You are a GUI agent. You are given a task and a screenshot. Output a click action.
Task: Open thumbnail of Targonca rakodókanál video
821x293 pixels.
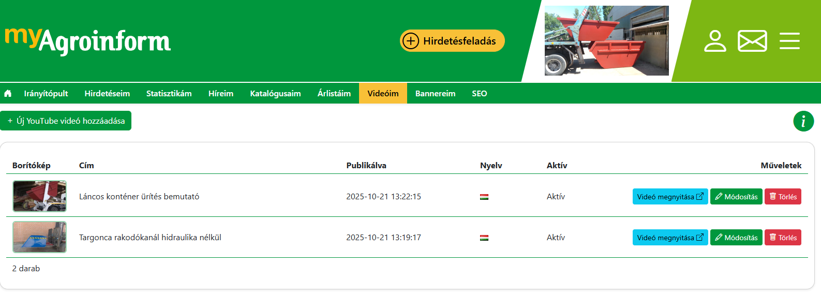[40, 237]
